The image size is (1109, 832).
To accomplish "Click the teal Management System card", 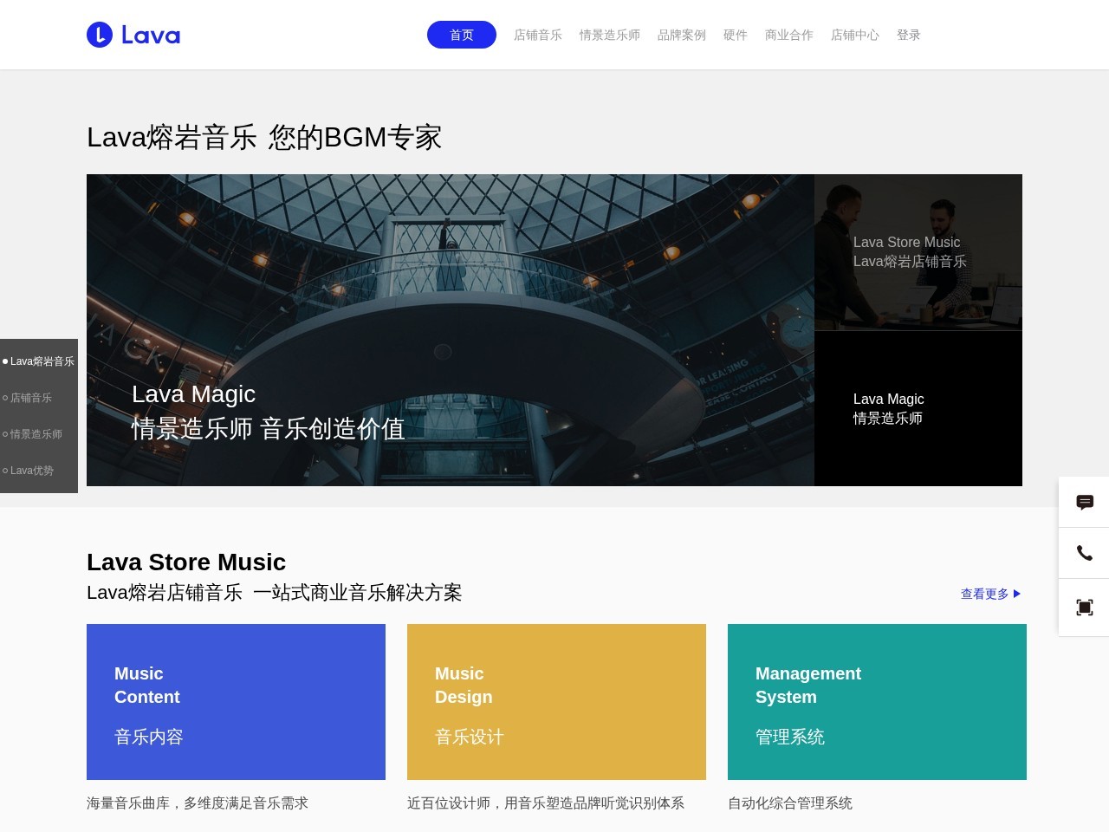I will [877, 701].
